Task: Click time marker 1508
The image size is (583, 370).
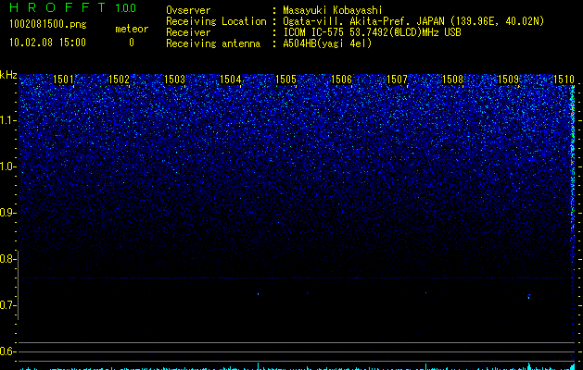Action: point(452,80)
